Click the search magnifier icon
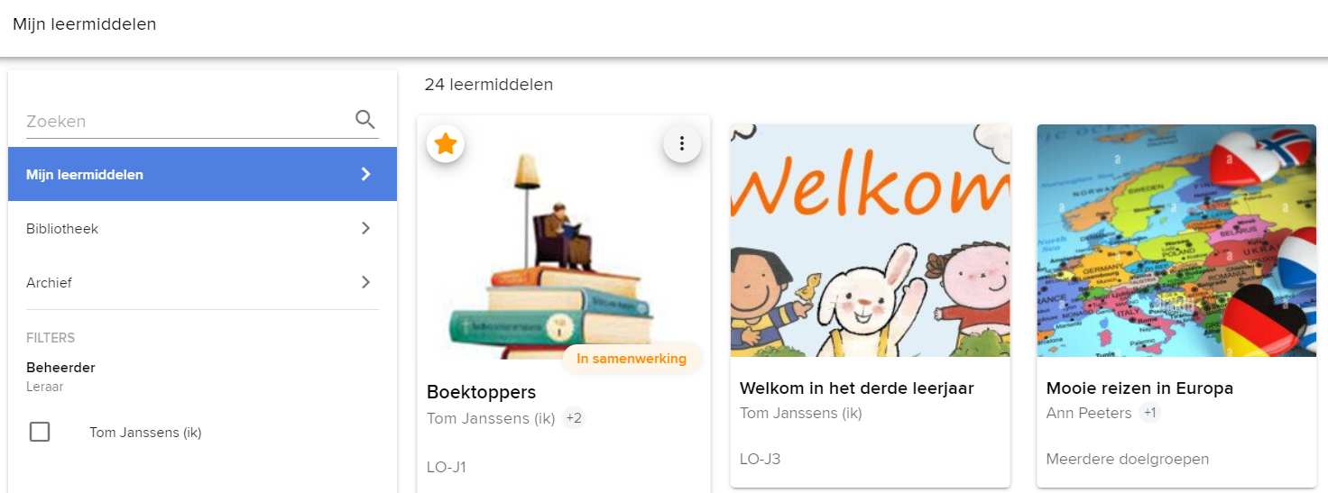 (x=364, y=120)
